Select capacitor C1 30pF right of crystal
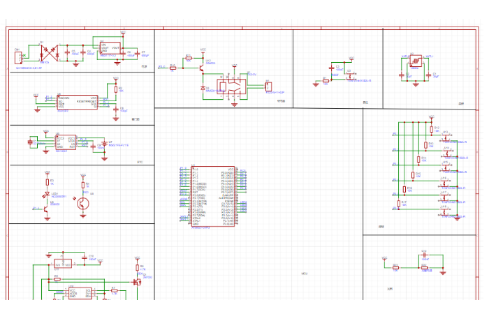The image size is (503, 314). [428, 75]
